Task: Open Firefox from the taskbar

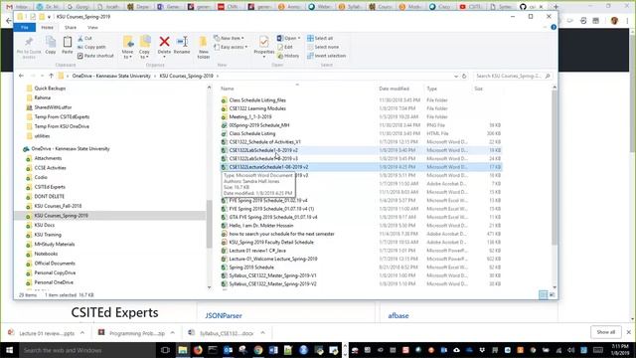Action: click(x=198, y=350)
